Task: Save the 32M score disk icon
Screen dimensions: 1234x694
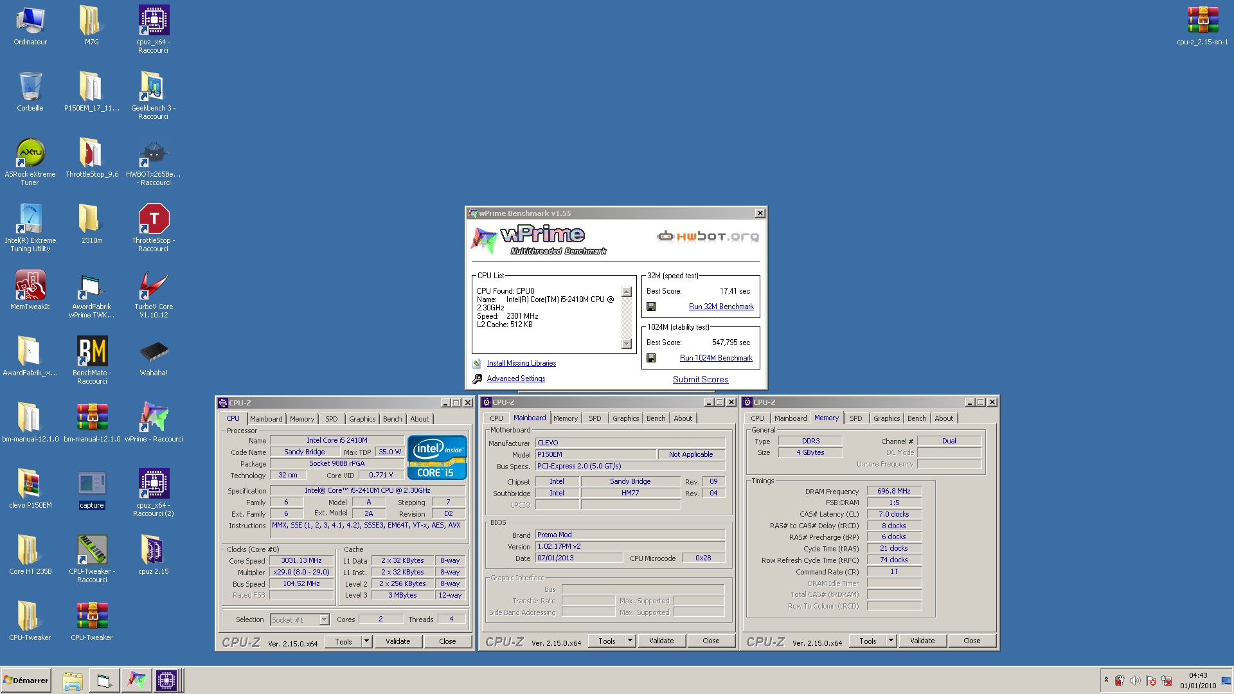Action: coord(651,307)
